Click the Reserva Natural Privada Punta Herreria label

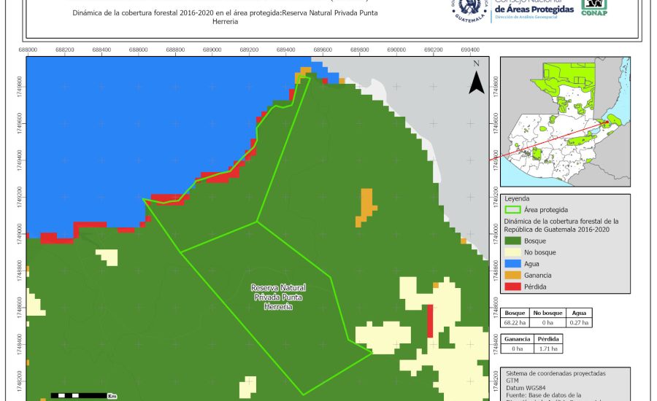point(278,297)
